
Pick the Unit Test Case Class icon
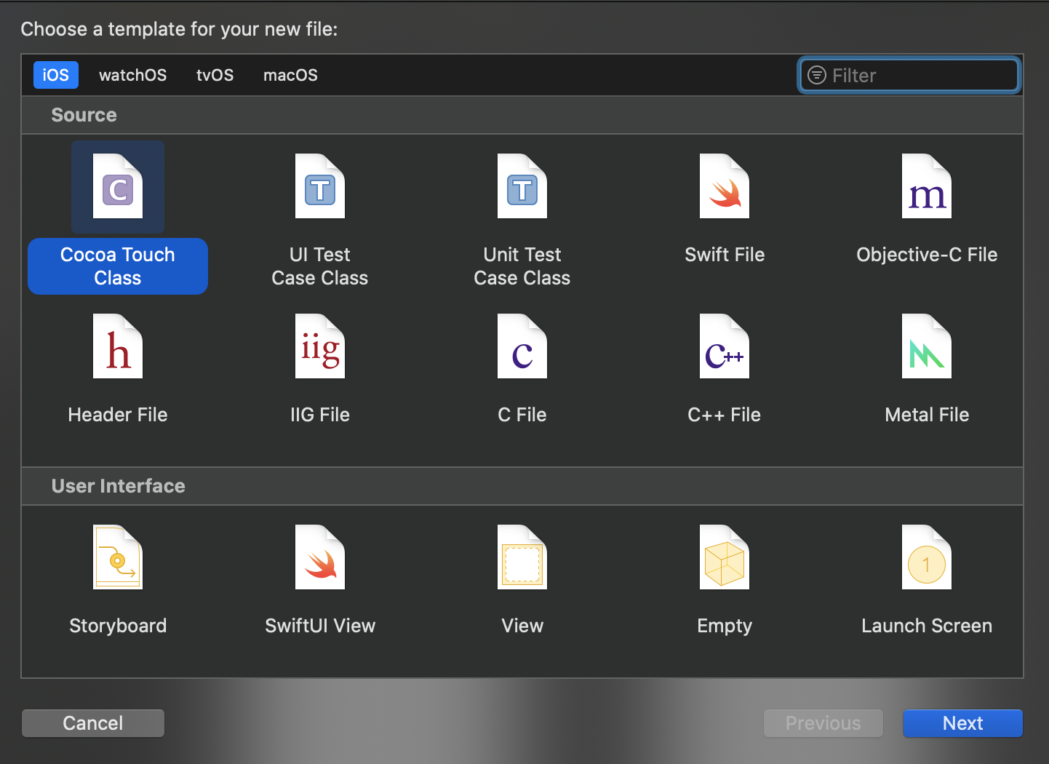[522, 186]
